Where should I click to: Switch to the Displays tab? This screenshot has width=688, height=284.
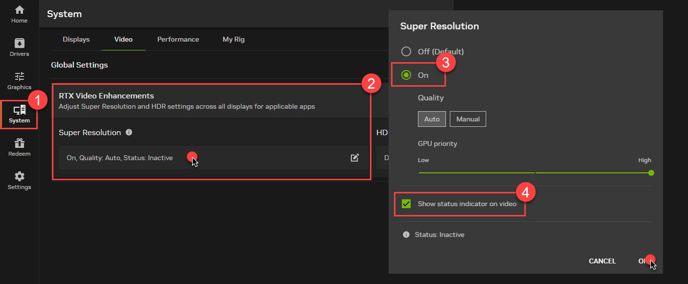pyautogui.click(x=76, y=39)
